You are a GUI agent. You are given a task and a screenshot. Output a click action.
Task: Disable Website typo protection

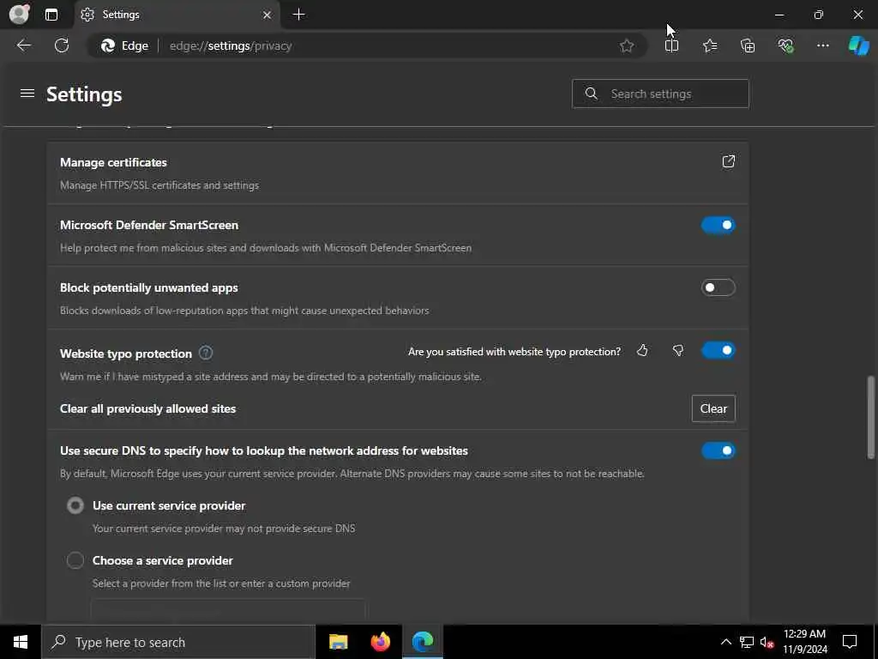click(x=718, y=351)
